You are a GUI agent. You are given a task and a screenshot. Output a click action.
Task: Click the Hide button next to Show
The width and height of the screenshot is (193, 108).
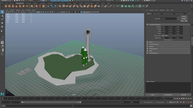tap(186, 21)
